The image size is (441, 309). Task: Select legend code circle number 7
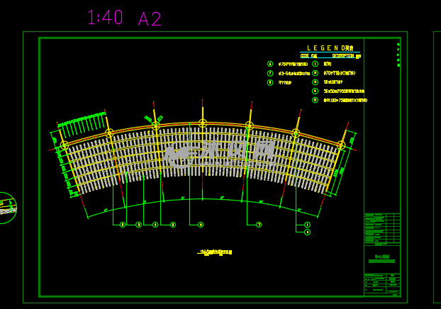[x=270, y=74]
